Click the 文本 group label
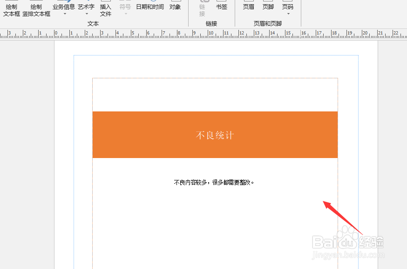 tap(93, 23)
